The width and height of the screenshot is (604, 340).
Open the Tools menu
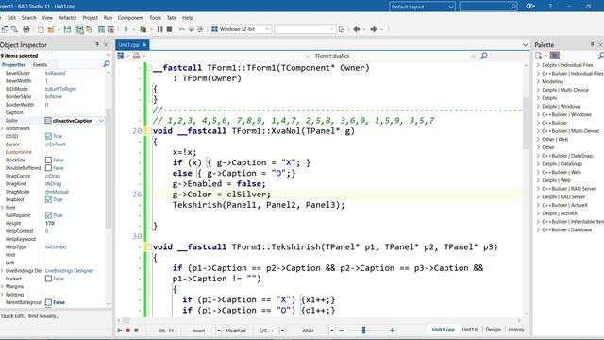tap(155, 18)
